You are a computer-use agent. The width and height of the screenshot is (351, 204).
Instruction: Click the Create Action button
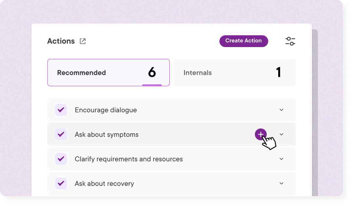pos(243,41)
